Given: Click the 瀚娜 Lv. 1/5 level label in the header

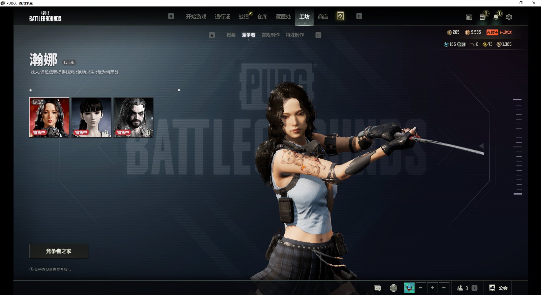Looking at the screenshot, I should [69, 62].
